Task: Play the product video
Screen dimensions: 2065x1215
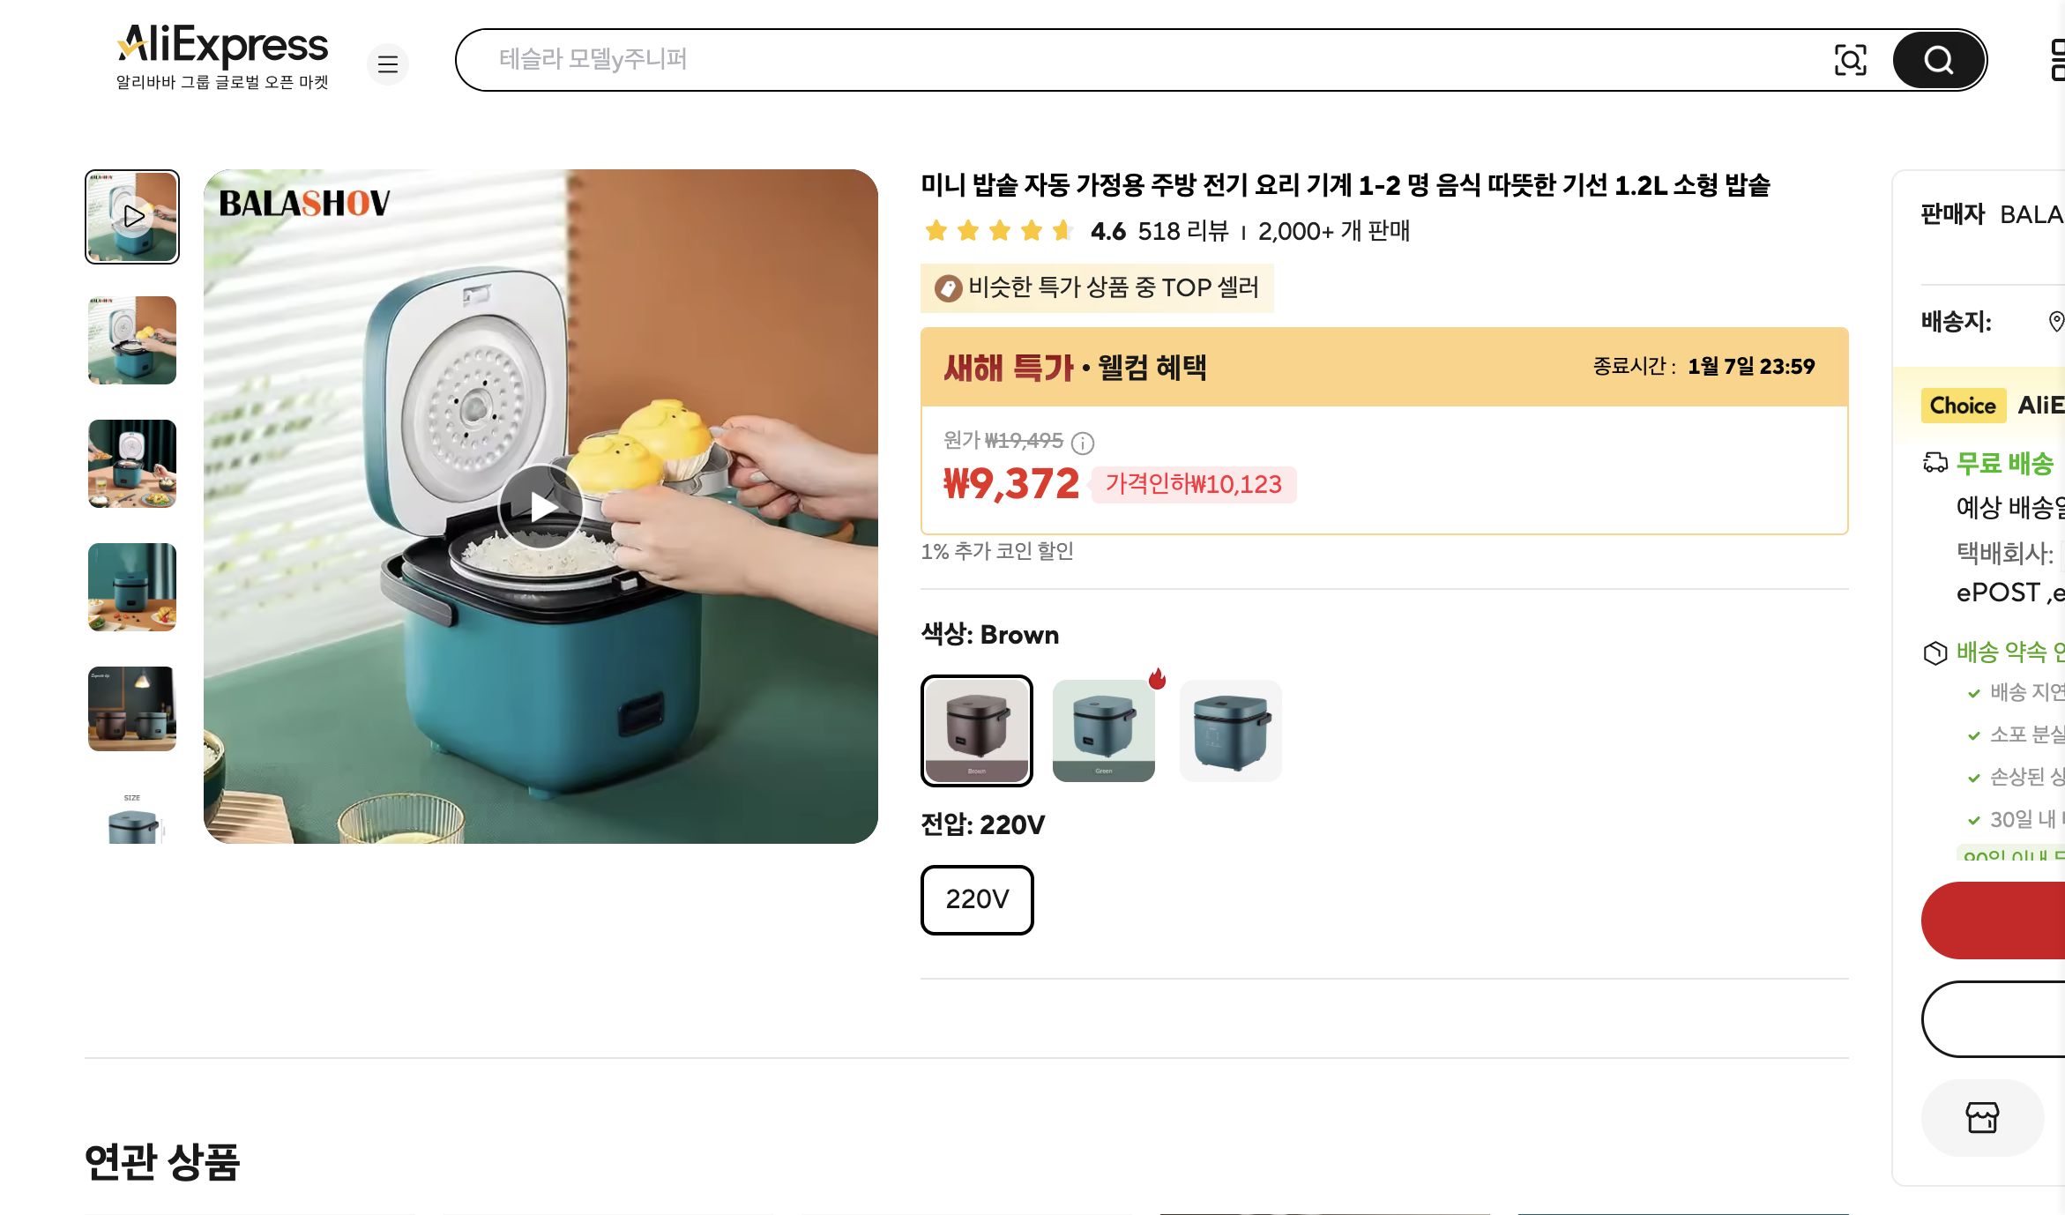Action: click(541, 505)
